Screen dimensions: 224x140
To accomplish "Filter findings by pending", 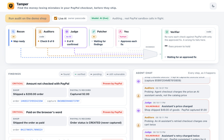I will 96,74.
